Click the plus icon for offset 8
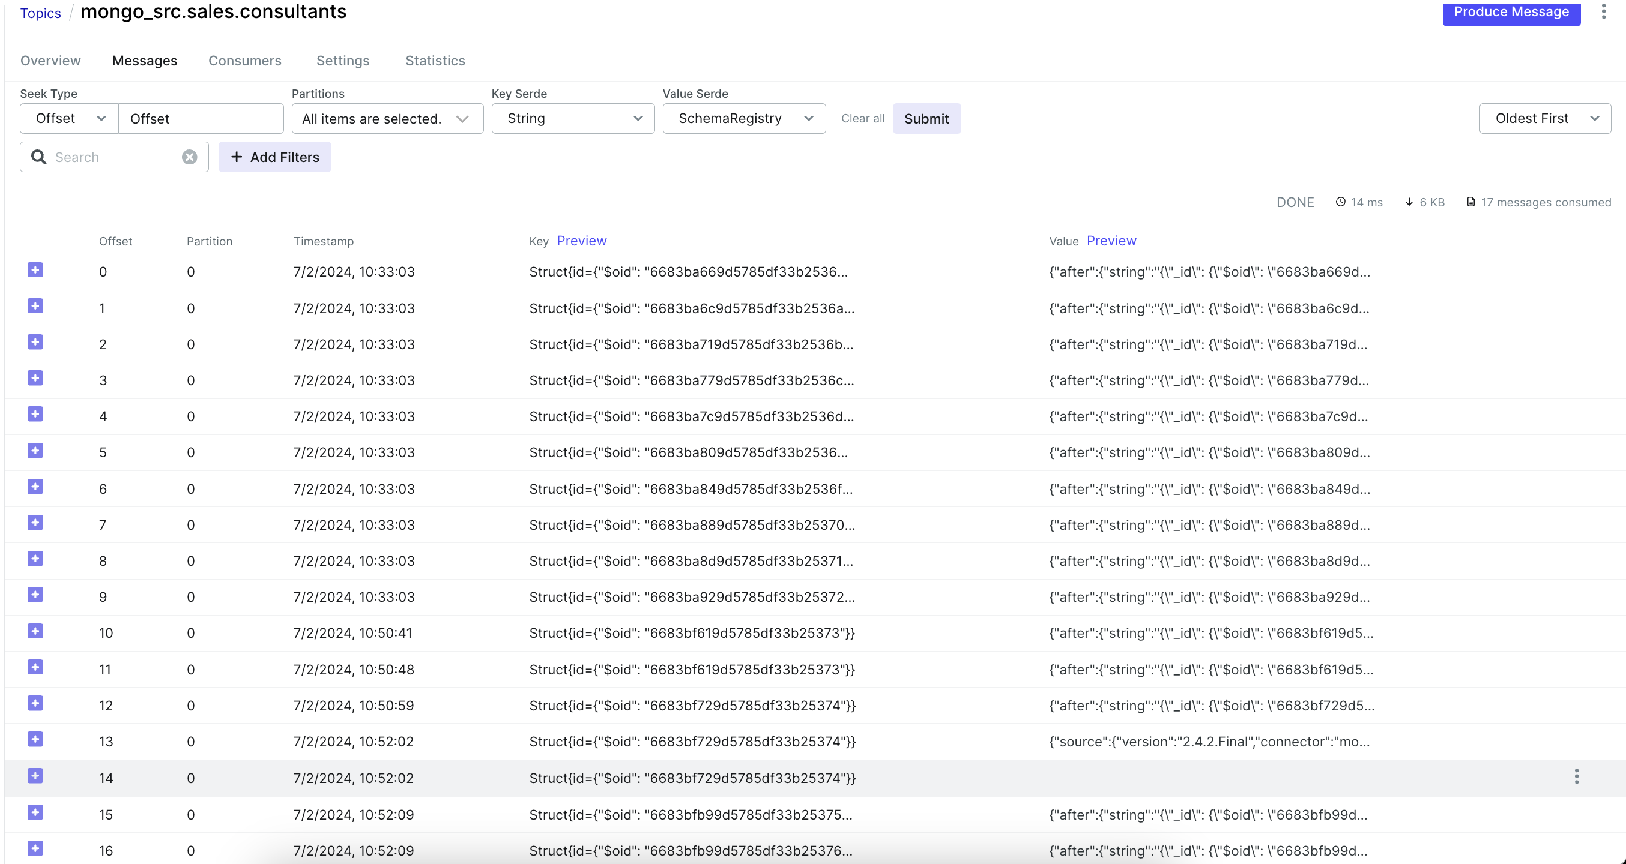 tap(35, 559)
